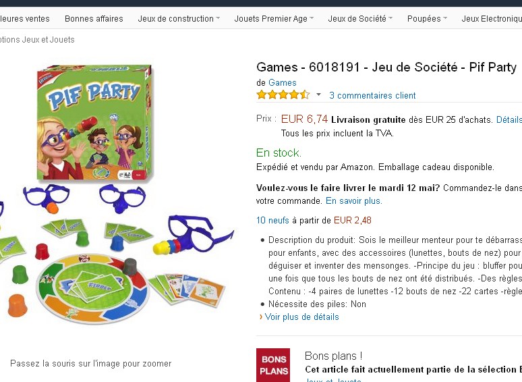Click the red Bons Plans badge
Screen dimensions: 522x382
[273, 365]
